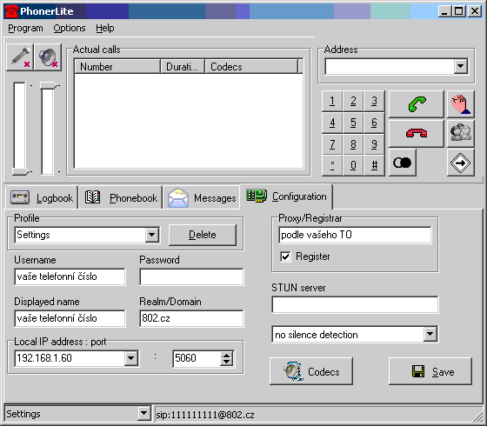487x426 pixels.
Task: Mute the microphone icon button
Action: tap(20, 57)
